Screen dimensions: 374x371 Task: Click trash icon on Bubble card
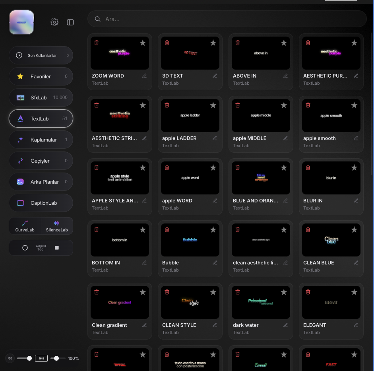(167, 229)
